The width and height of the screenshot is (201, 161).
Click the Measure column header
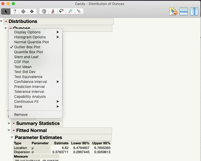click(21, 157)
